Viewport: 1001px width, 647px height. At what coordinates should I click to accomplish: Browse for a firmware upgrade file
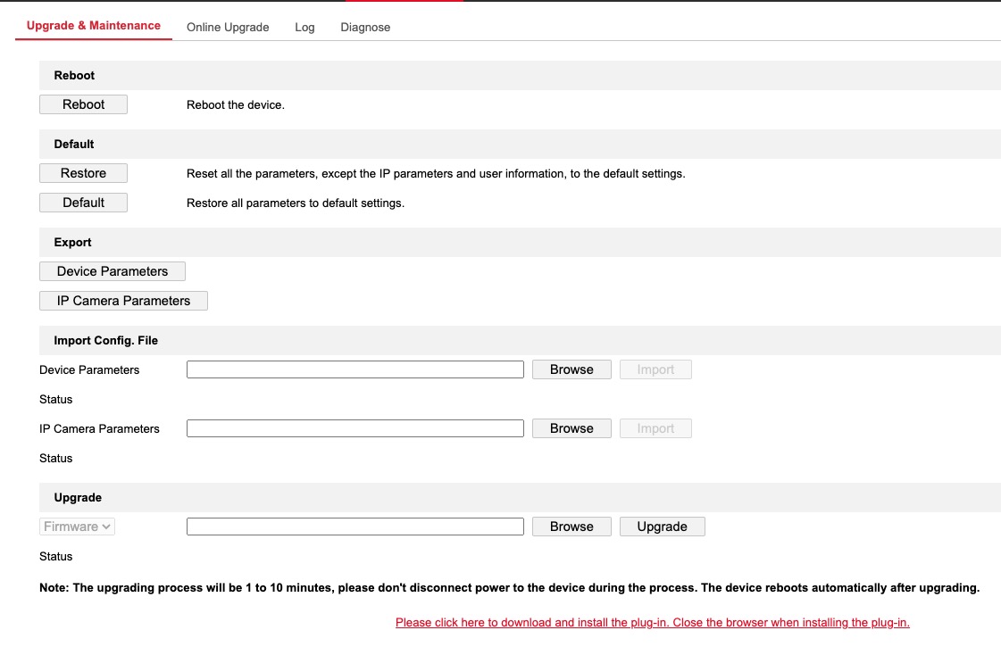click(x=571, y=526)
